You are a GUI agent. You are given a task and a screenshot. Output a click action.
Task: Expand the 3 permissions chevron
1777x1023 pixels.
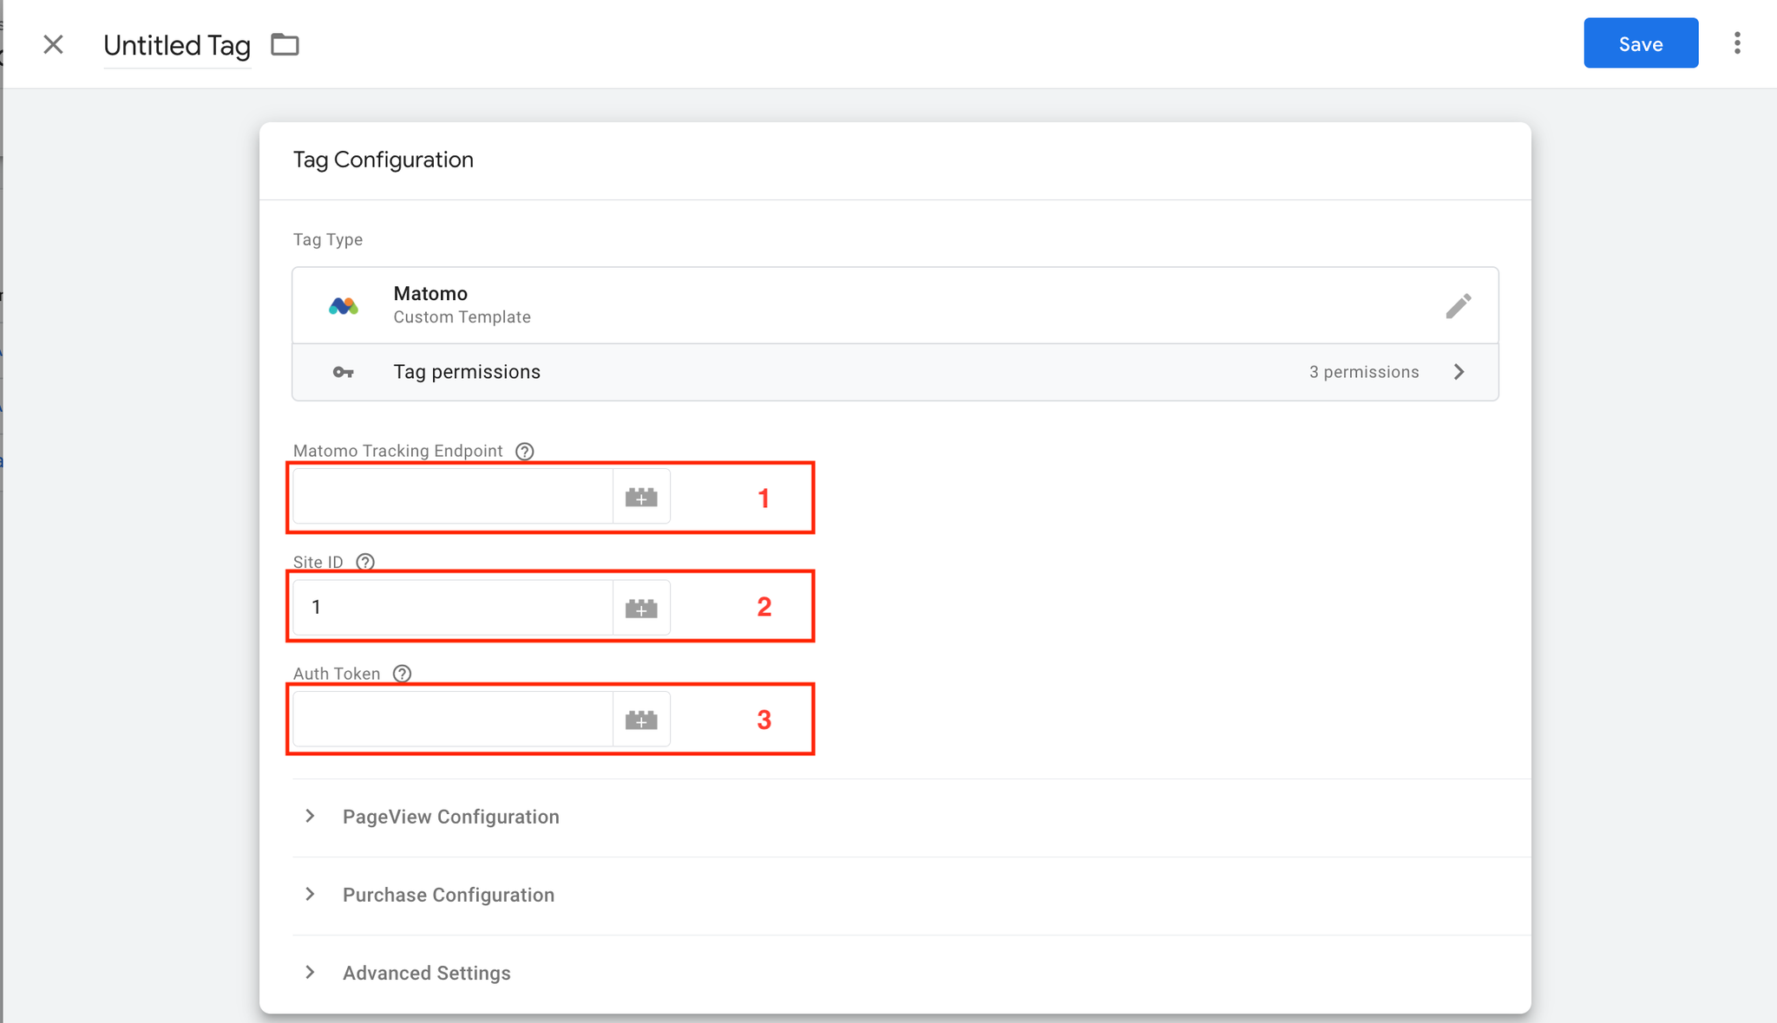click(x=1459, y=372)
